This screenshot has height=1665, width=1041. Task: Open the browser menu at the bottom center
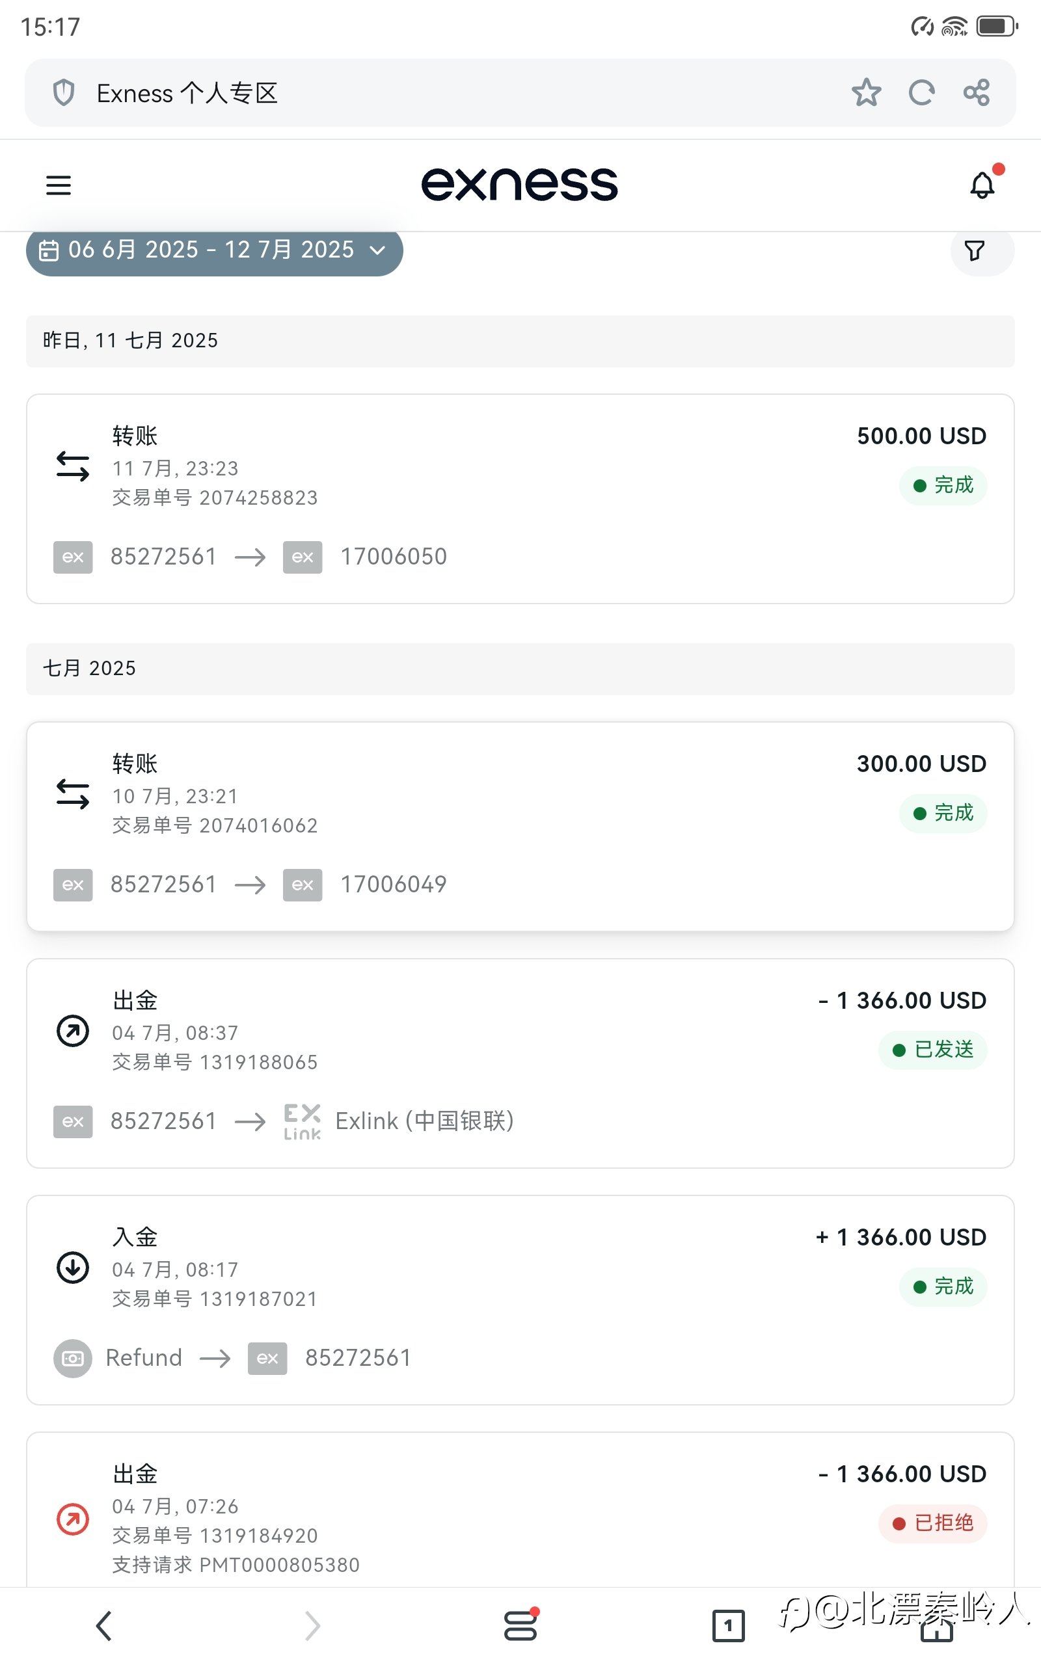pyautogui.click(x=520, y=1625)
